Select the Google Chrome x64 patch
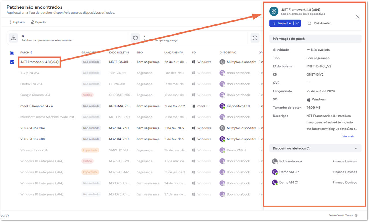Screen dimensions: 369x222 (x=35, y=95)
